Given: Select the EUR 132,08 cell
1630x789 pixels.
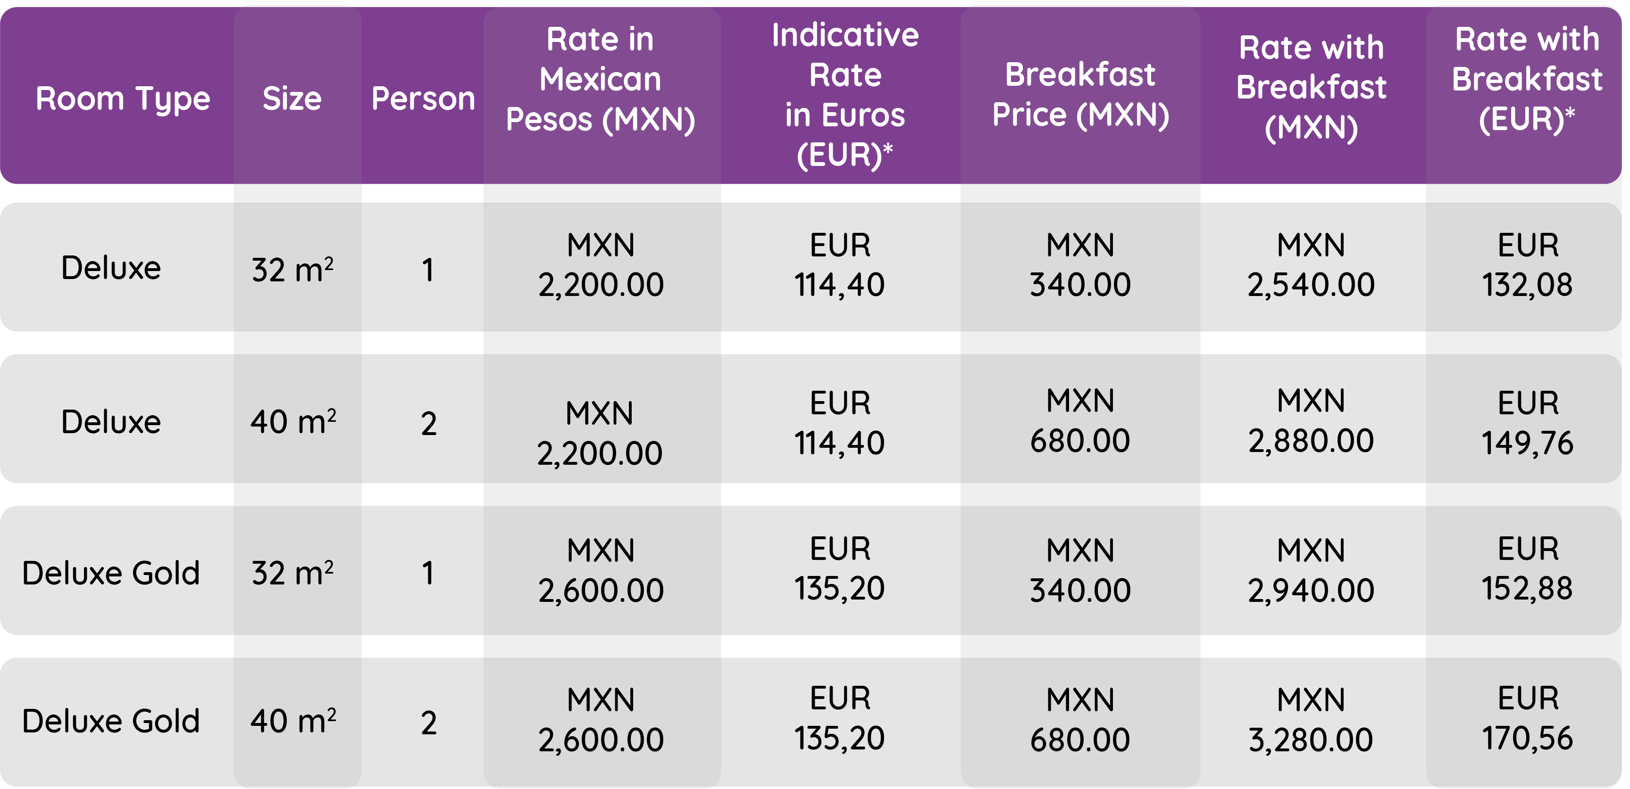Looking at the screenshot, I should click(x=1527, y=265).
